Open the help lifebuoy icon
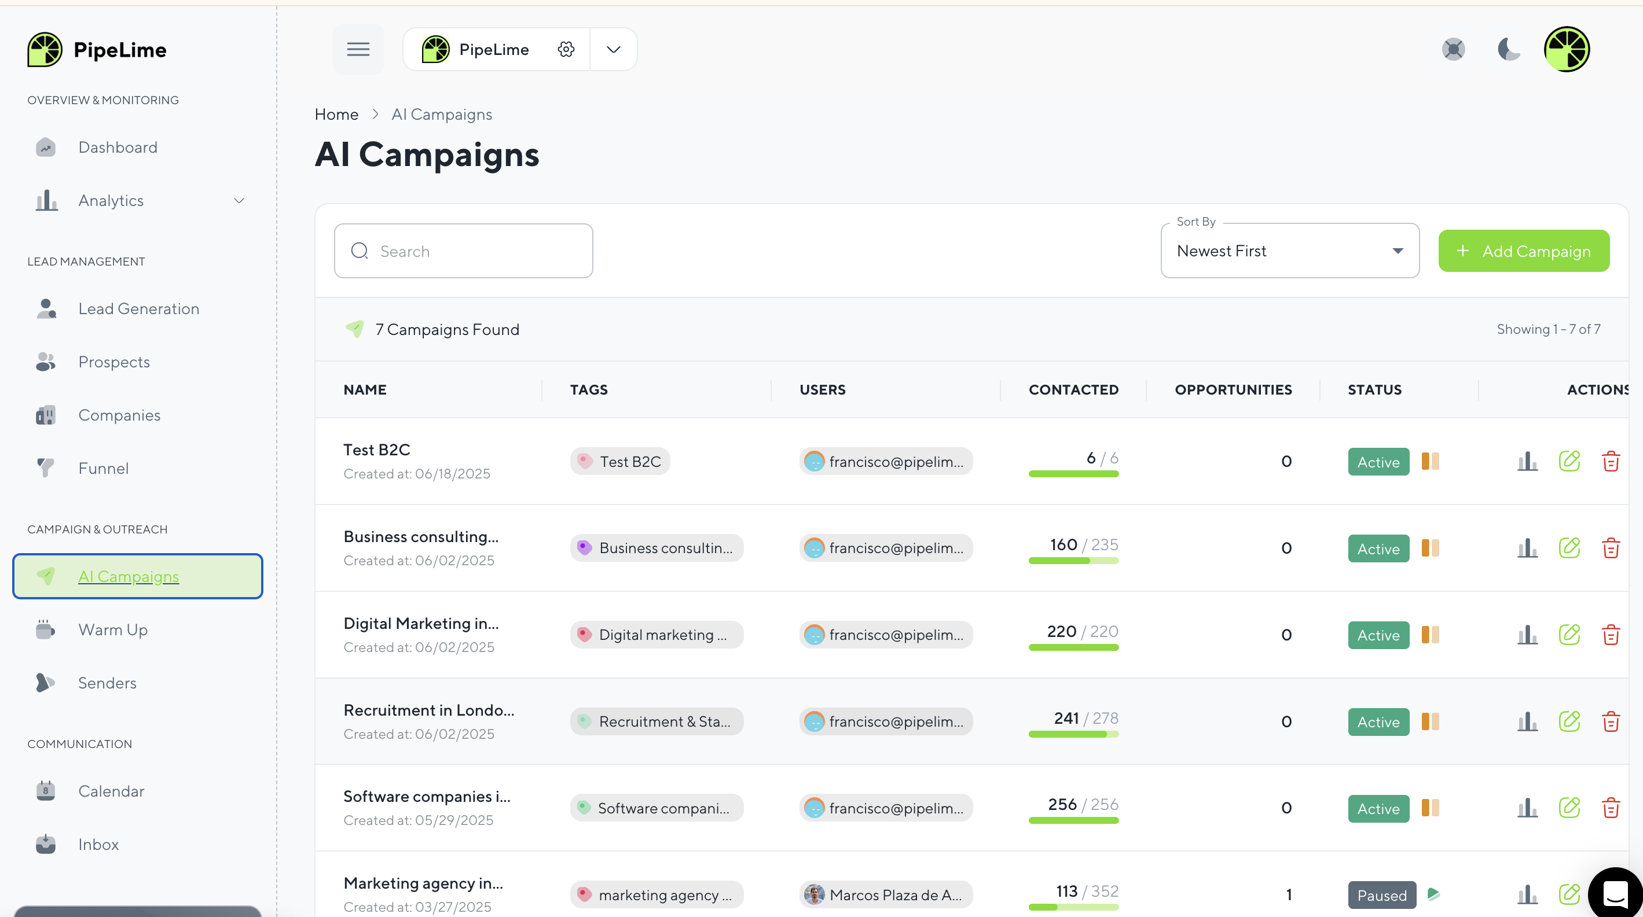 click(x=1453, y=49)
